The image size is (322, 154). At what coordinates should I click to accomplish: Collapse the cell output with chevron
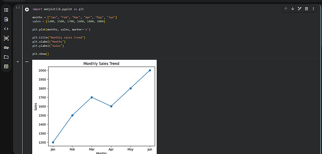18,62
